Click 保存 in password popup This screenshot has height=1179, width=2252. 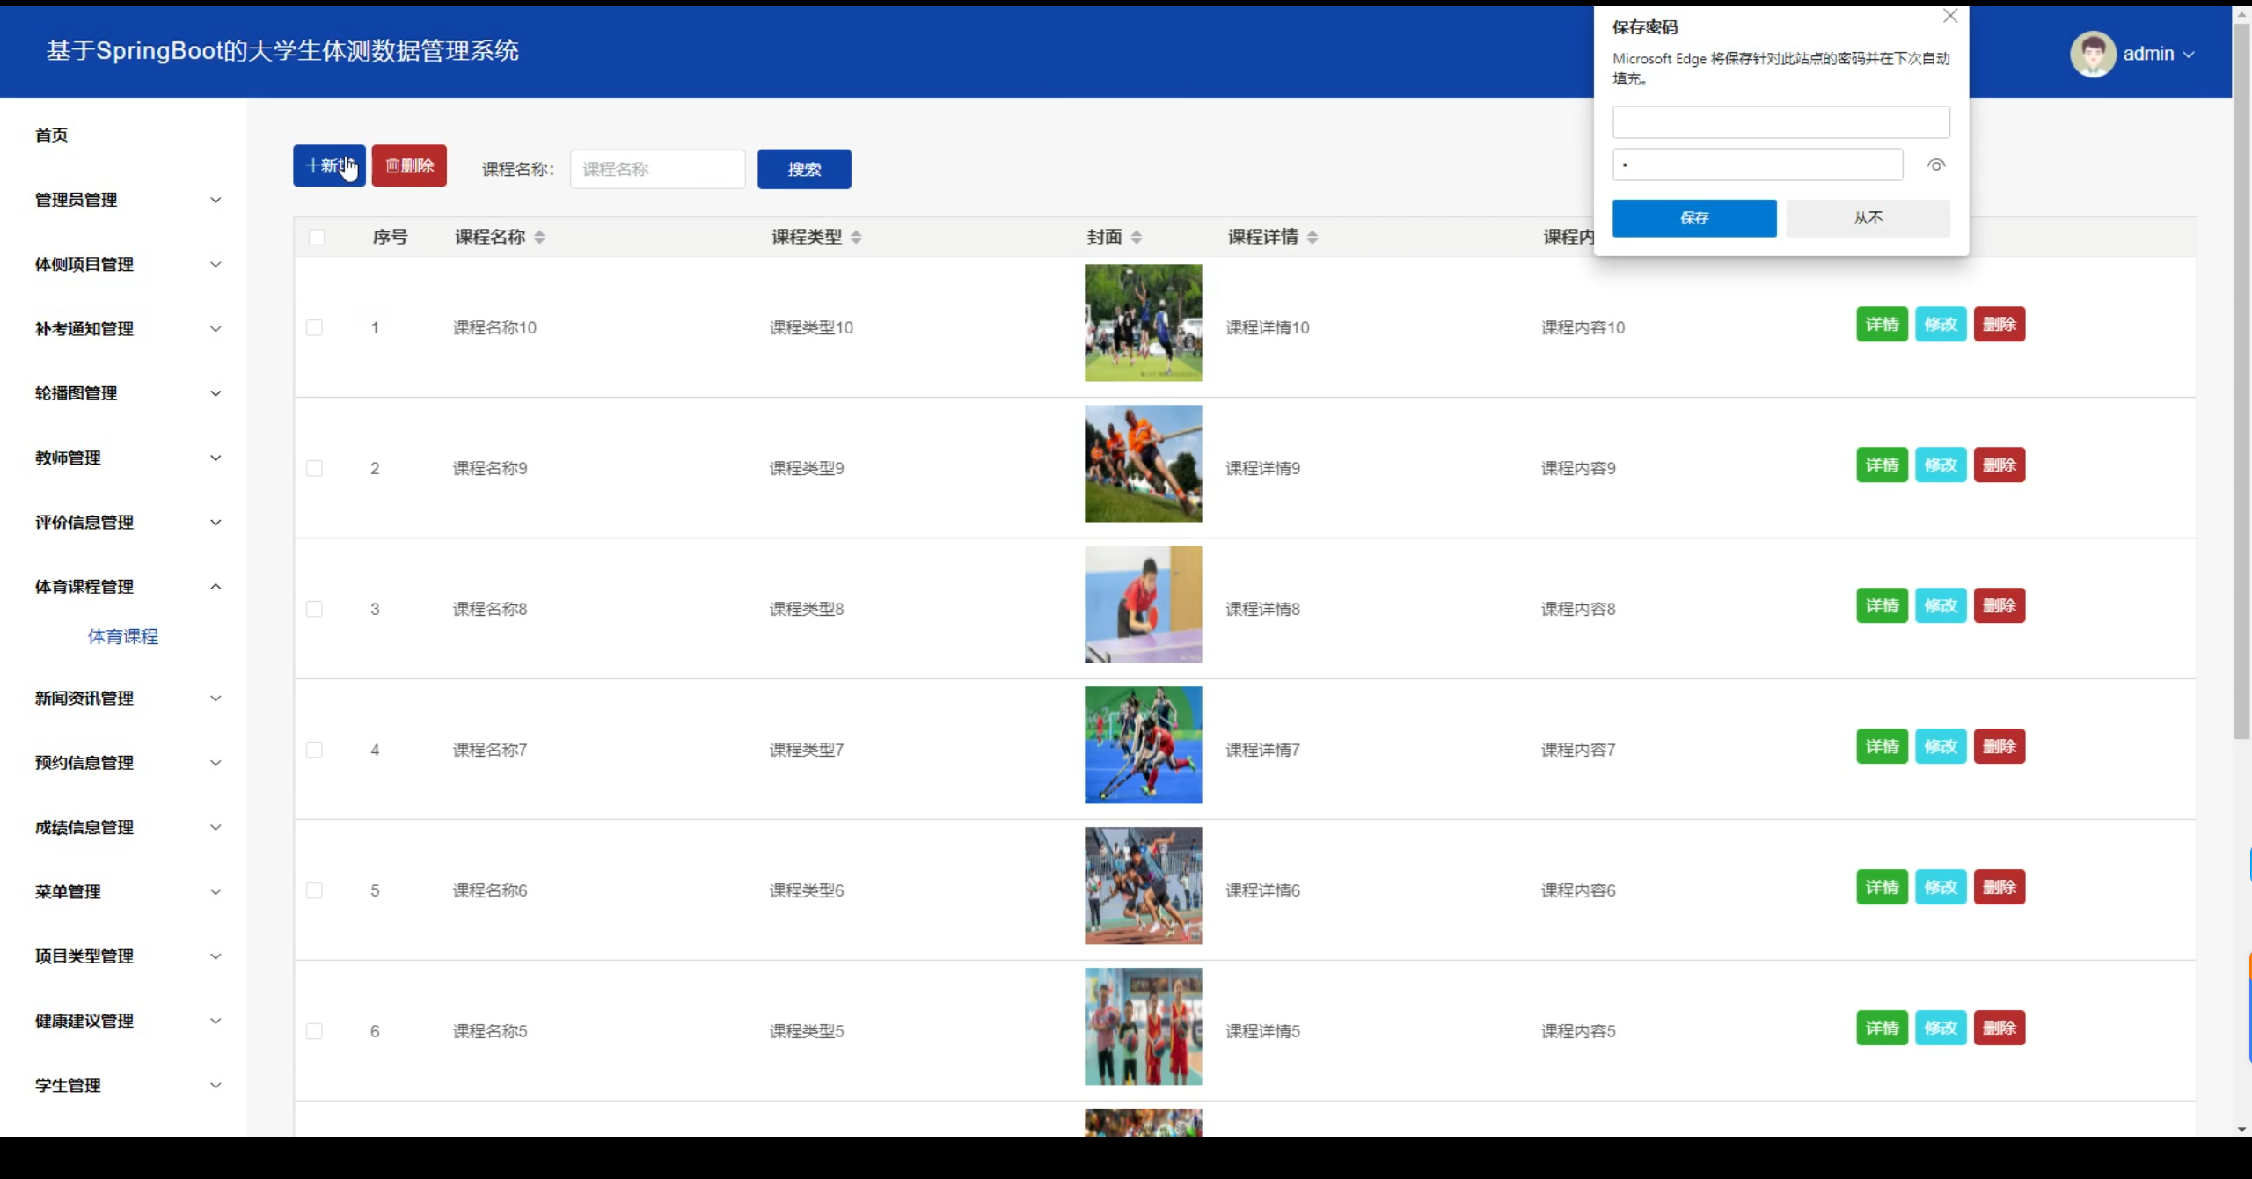tap(1693, 218)
